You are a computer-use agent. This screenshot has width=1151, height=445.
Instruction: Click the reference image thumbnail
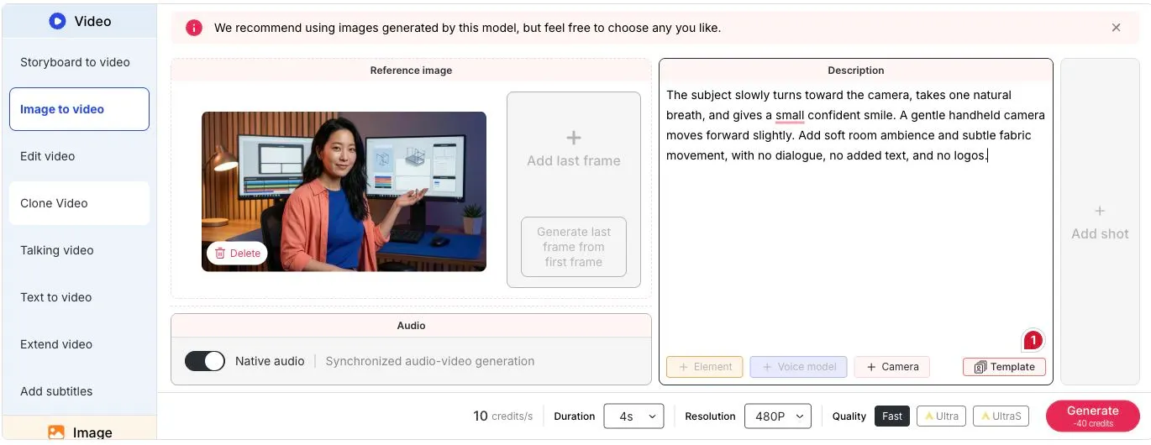coord(344,191)
